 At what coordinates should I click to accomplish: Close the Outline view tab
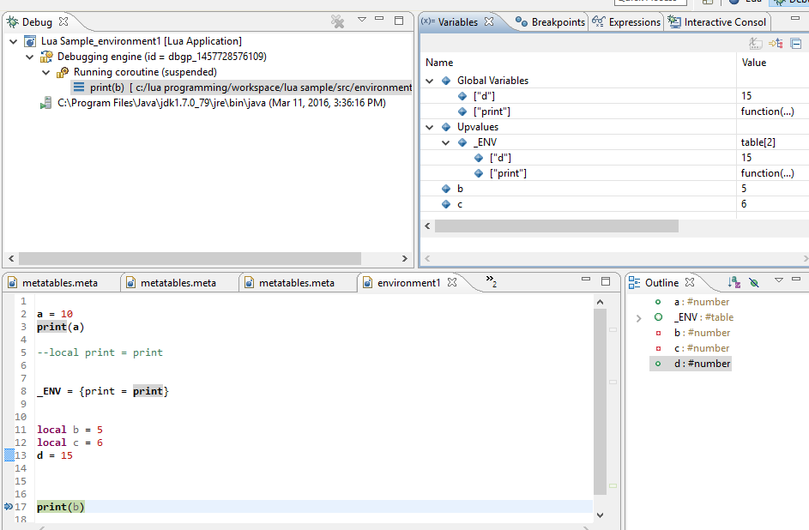point(690,282)
